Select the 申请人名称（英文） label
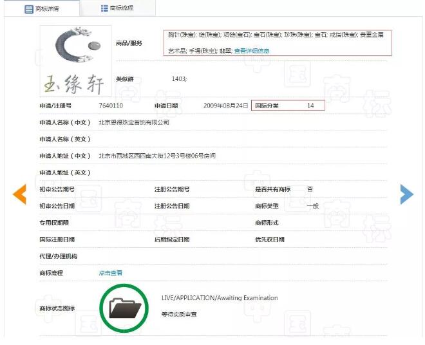 [65, 139]
